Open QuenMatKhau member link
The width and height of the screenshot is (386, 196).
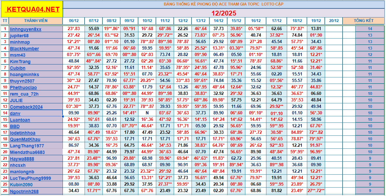coord(25,139)
